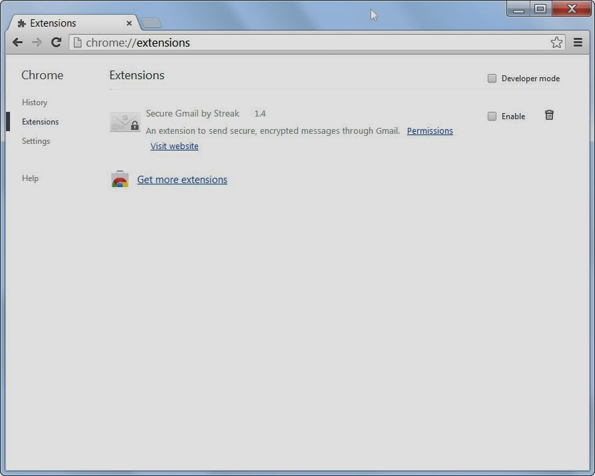This screenshot has height=476, width=595.
Task: Open the Get more extensions link
Action: (x=182, y=179)
